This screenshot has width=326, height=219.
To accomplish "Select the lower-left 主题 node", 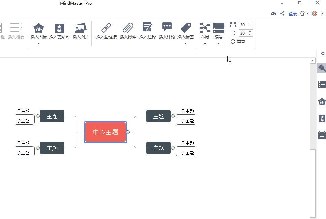I will (x=52, y=148).
